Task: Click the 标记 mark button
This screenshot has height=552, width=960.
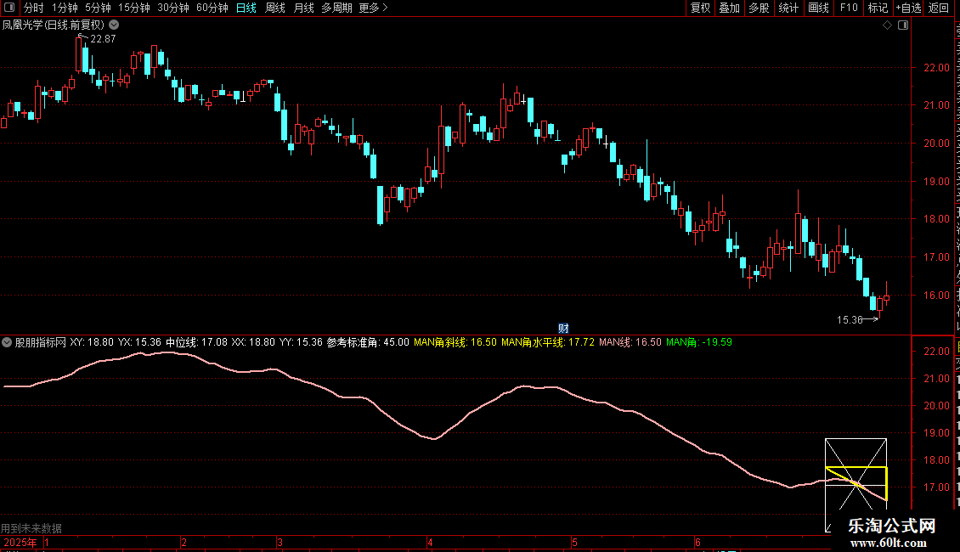Action: tap(878, 8)
